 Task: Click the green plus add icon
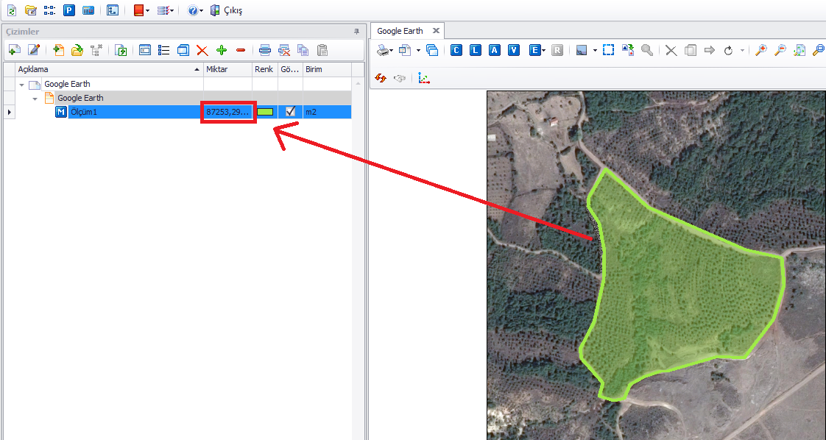pyautogui.click(x=221, y=50)
